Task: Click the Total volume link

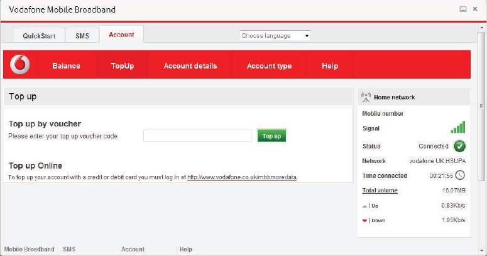Action: coord(380,191)
